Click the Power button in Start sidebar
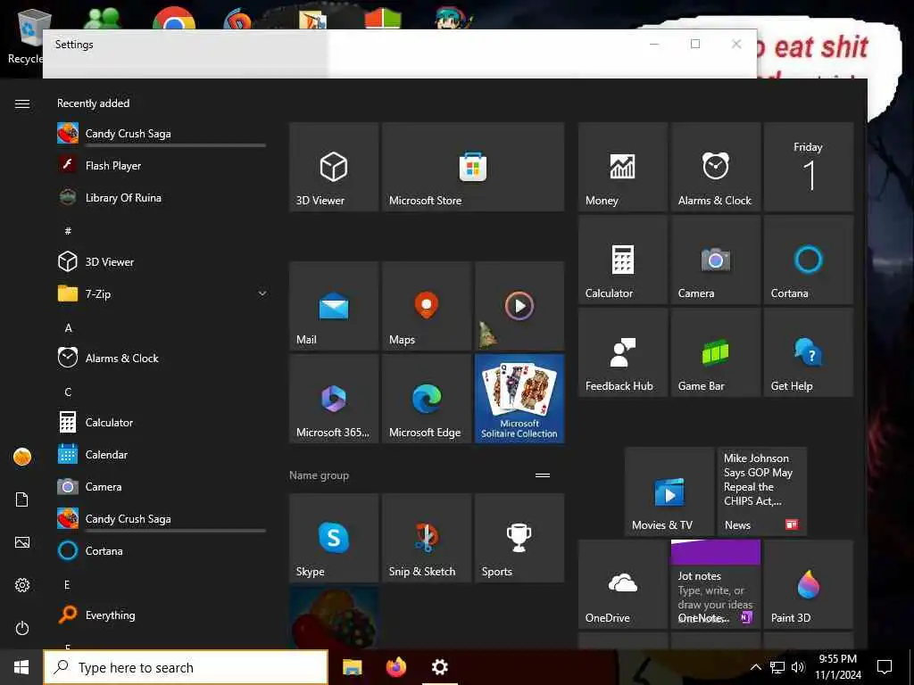The height and width of the screenshot is (685, 914). [x=22, y=628]
